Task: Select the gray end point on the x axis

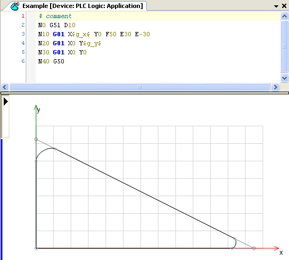Action: point(254,248)
